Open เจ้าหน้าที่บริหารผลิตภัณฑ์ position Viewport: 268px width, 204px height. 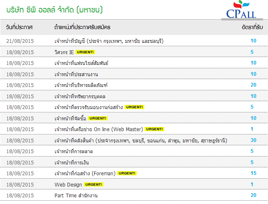[81, 85]
